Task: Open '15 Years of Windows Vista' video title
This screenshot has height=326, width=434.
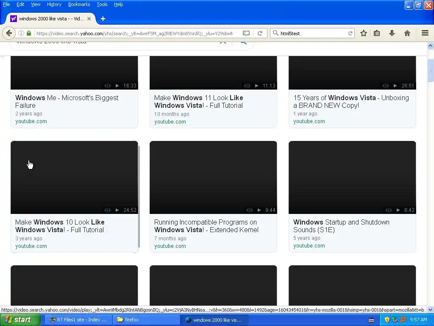Action: click(x=351, y=101)
